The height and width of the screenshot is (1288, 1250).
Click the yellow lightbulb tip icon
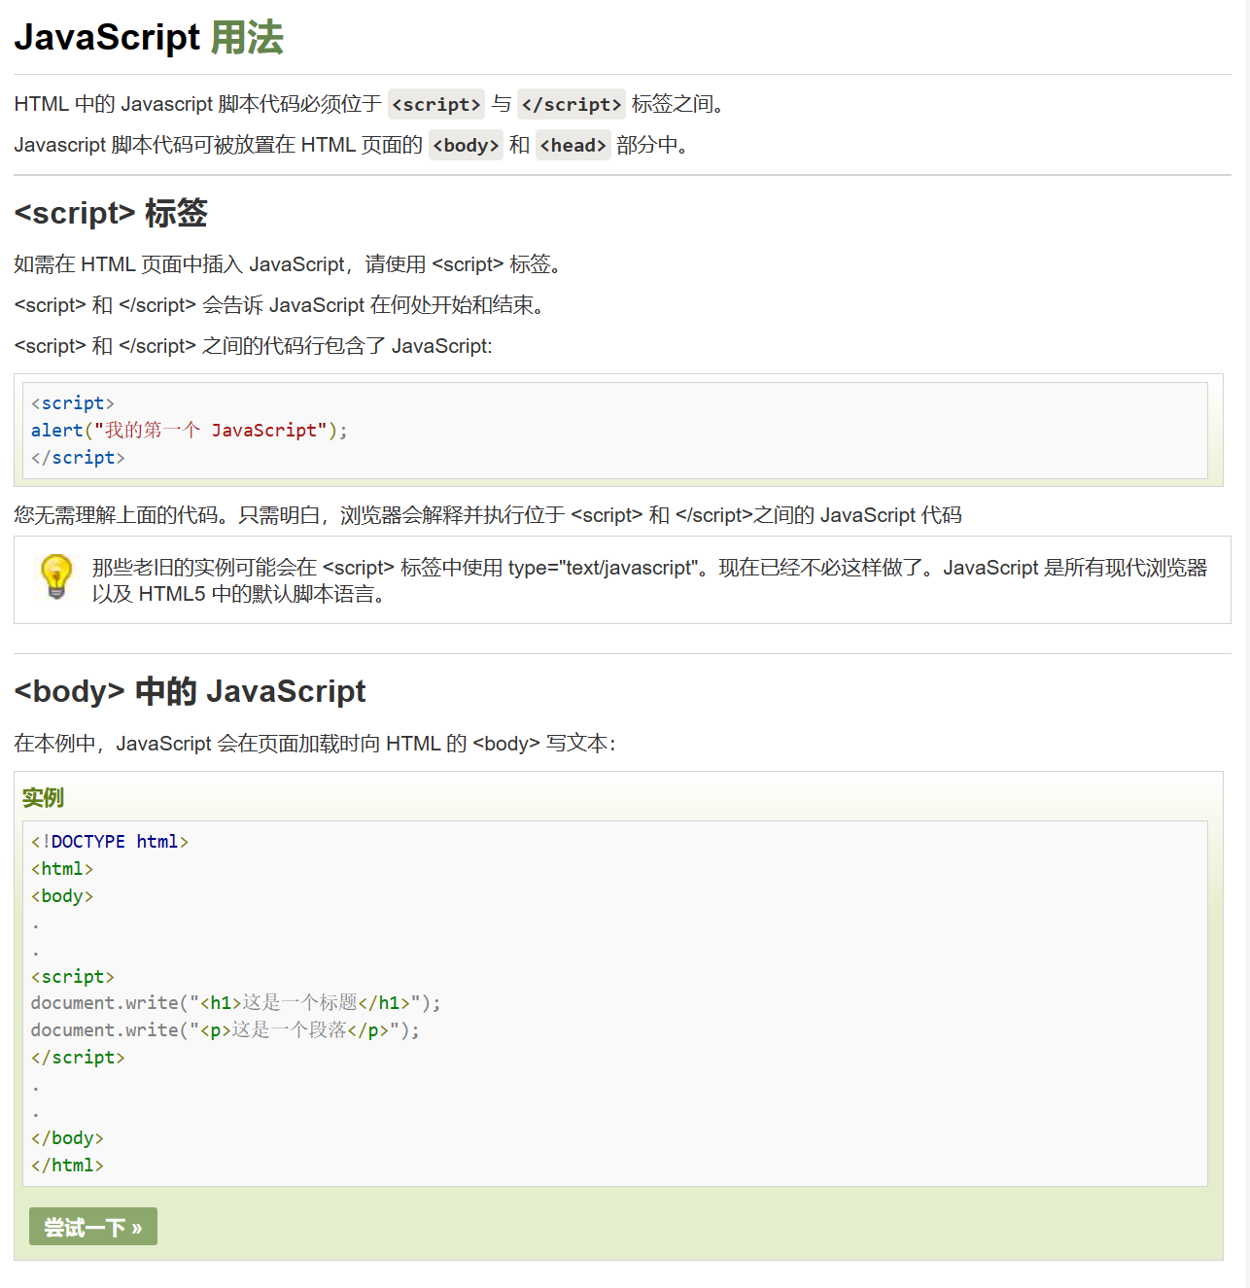[55, 576]
